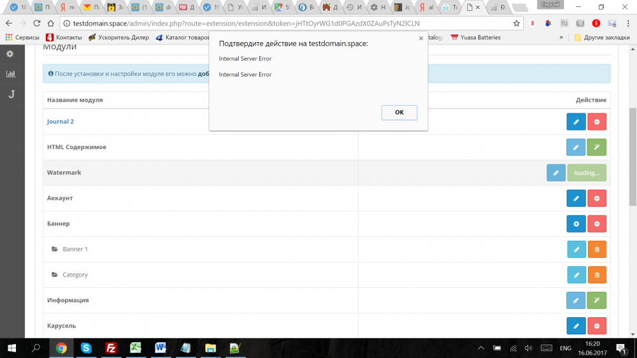Click edit pencil for HTML Содержимое
Viewport: 637px width, 358px height.
point(576,147)
